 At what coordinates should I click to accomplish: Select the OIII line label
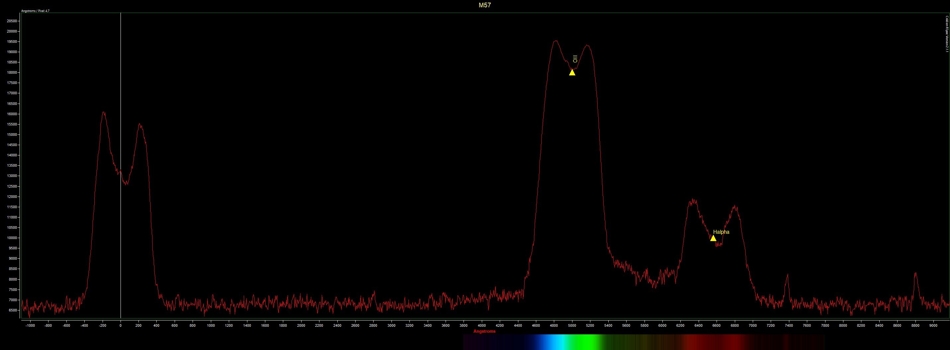pos(575,59)
